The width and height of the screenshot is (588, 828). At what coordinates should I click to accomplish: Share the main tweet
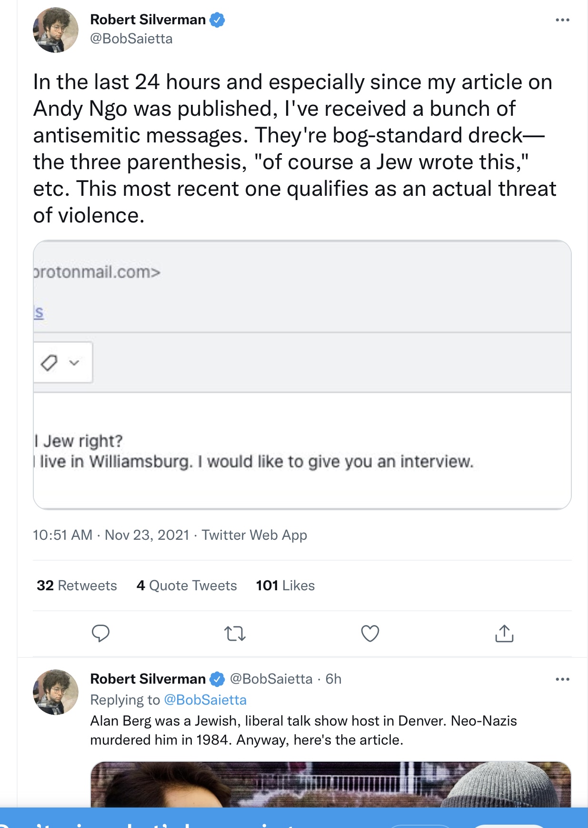coord(504,634)
